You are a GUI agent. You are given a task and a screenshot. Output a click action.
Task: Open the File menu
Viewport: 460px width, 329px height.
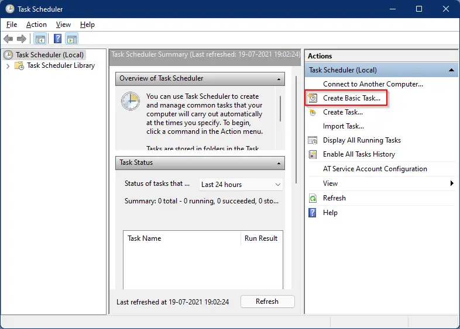pyautogui.click(x=12, y=25)
